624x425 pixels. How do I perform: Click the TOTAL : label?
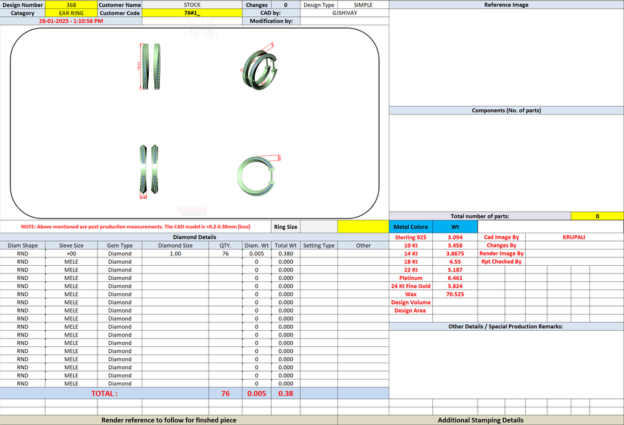(104, 394)
